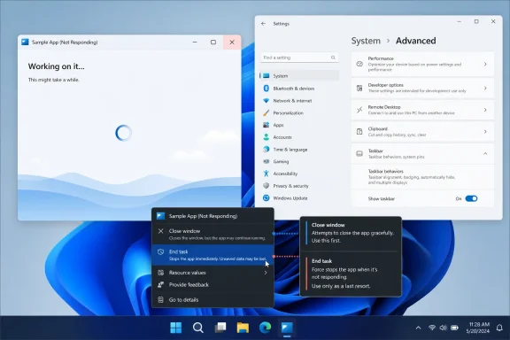510x340 pixels.
Task: Choose End task in the jump list
Action: click(x=213, y=255)
